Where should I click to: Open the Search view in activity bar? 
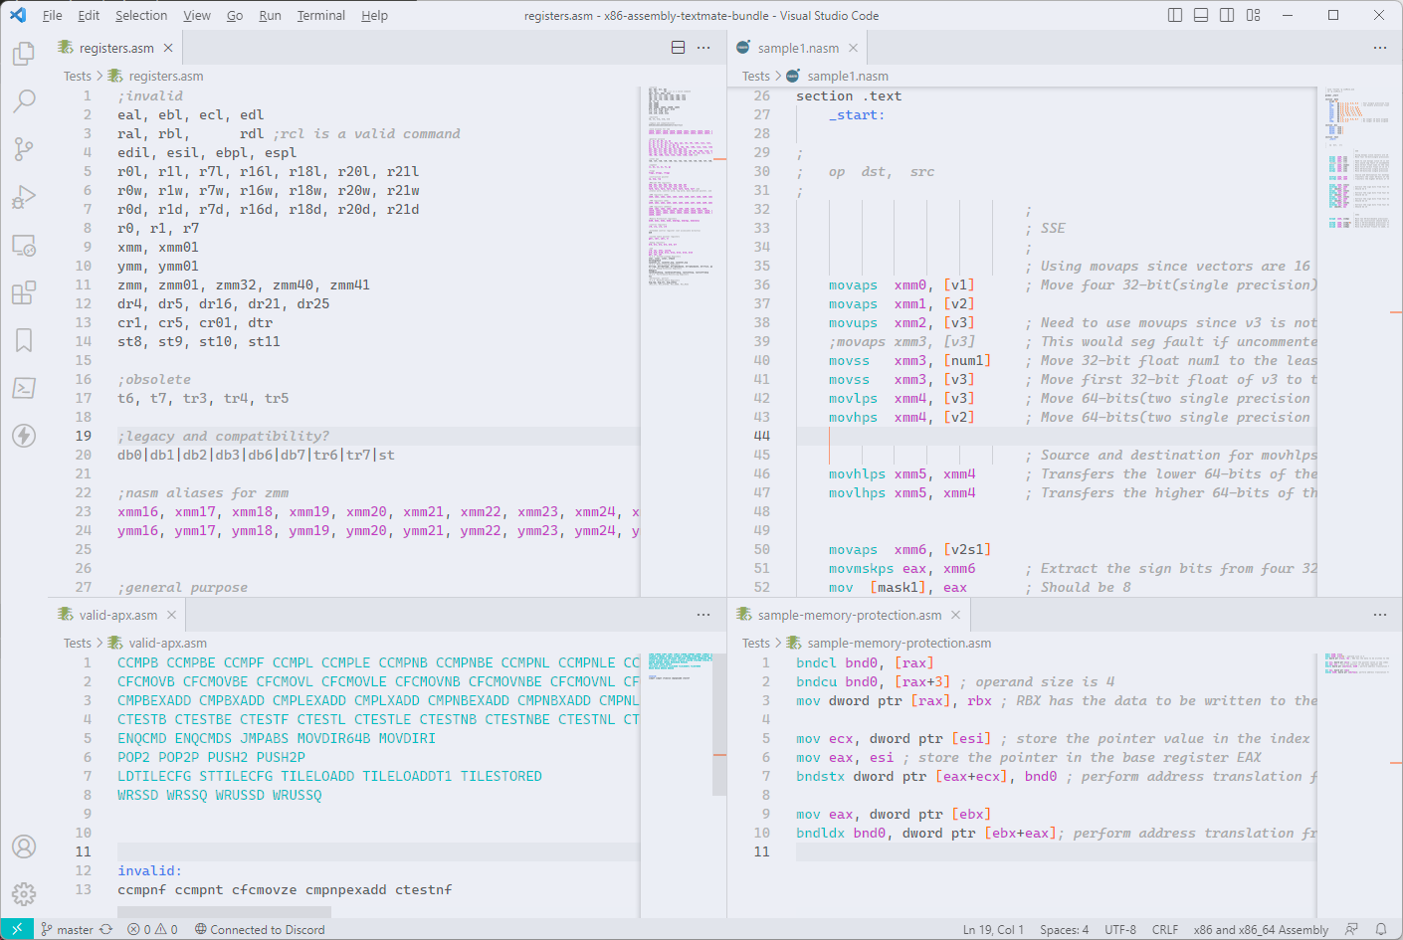[24, 100]
